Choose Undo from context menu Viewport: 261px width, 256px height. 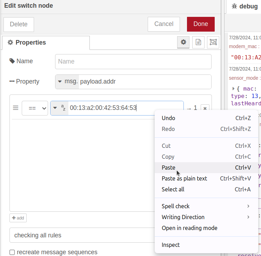[206, 118]
